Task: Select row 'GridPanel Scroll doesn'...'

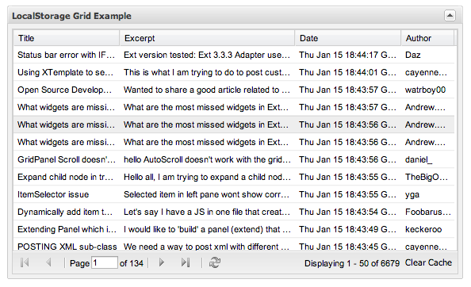Action: tap(234, 159)
